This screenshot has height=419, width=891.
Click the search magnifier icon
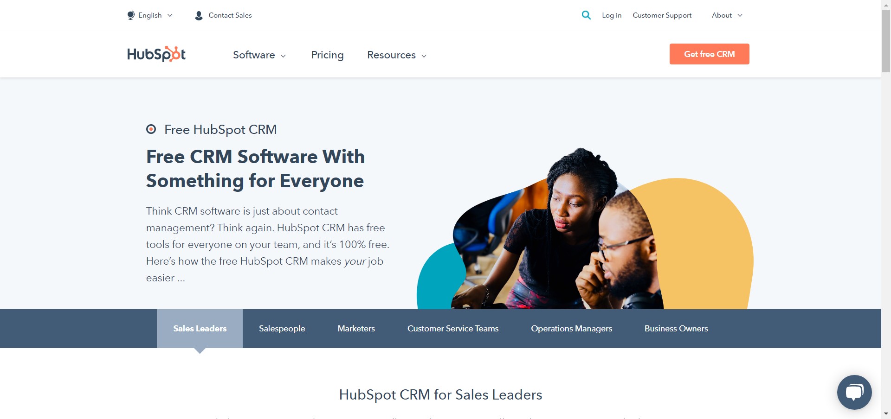pos(586,15)
